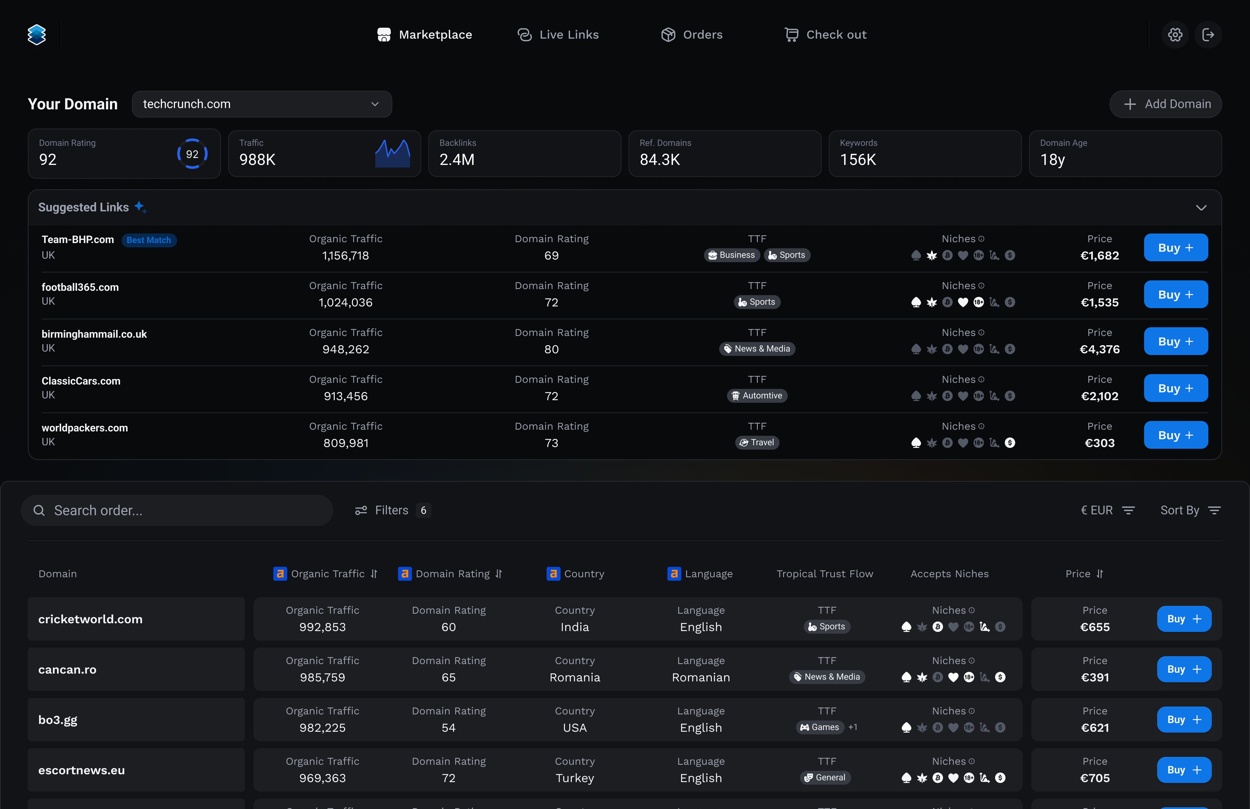Click the app logo icon
Screen dimensions: 1250x809
[x=37, y=35]
